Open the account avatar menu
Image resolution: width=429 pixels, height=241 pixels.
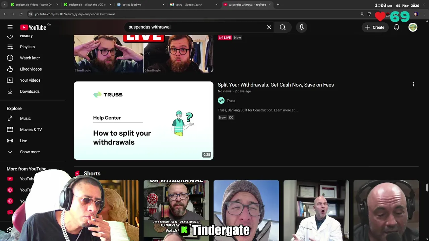pyautogui.click(x=413, y=27)
